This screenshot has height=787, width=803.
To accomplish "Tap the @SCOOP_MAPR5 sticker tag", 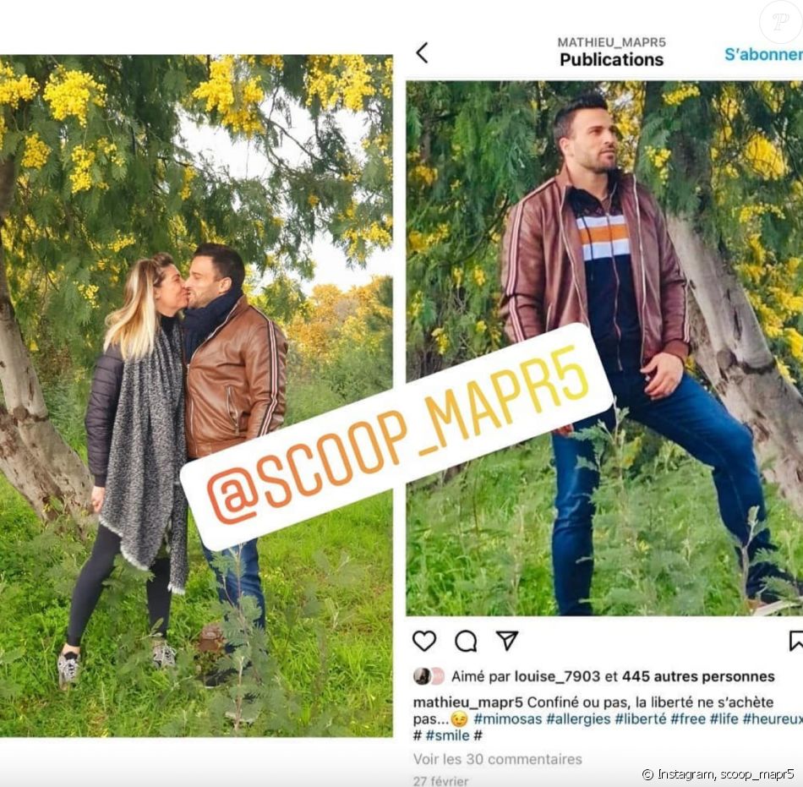I will (397, 437).
